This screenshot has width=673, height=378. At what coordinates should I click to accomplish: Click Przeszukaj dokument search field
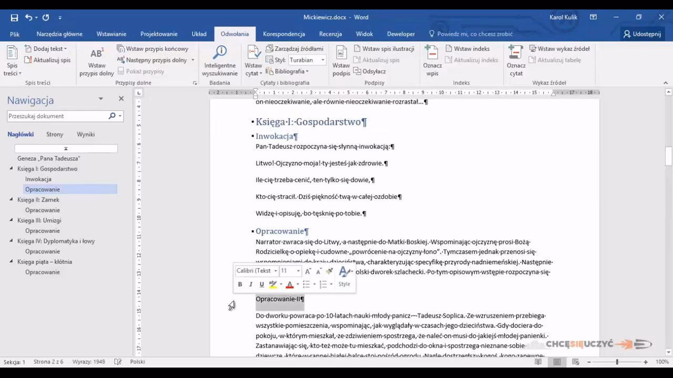[58, 116]
